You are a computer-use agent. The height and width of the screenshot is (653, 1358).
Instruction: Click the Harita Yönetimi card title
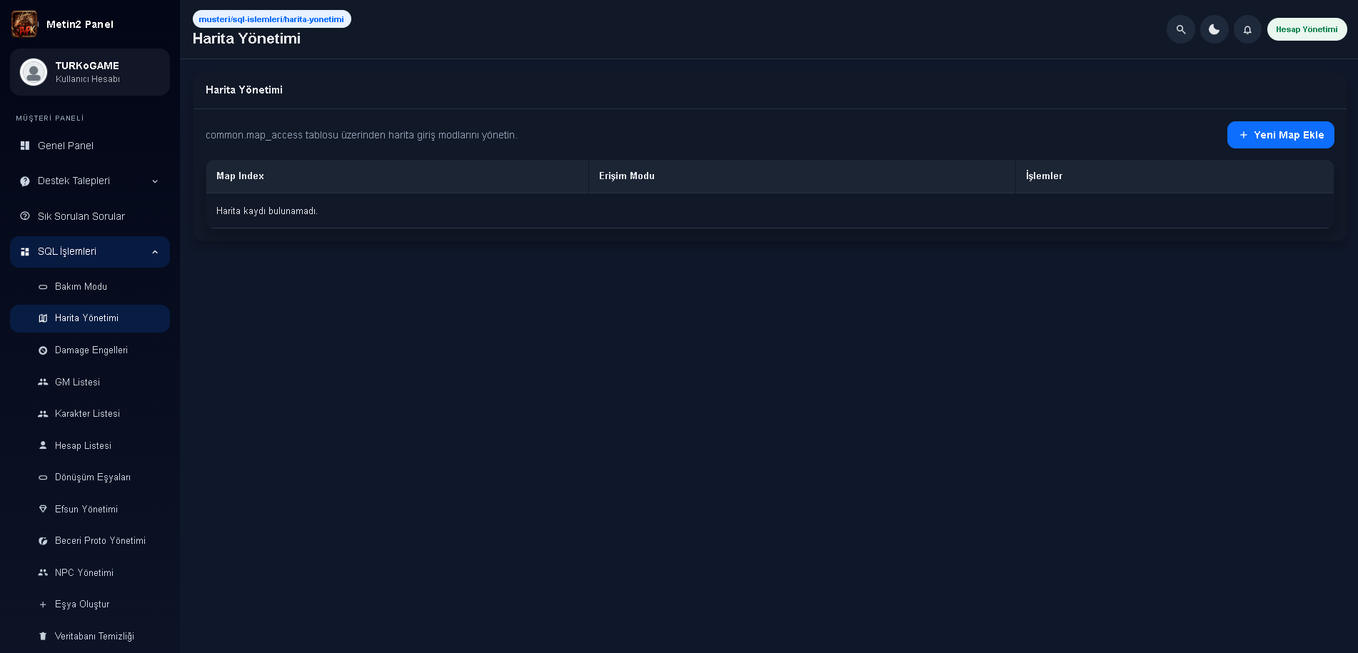244,90
